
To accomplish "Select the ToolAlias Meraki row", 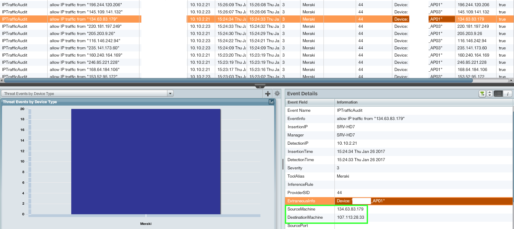I will click(399, 176).
